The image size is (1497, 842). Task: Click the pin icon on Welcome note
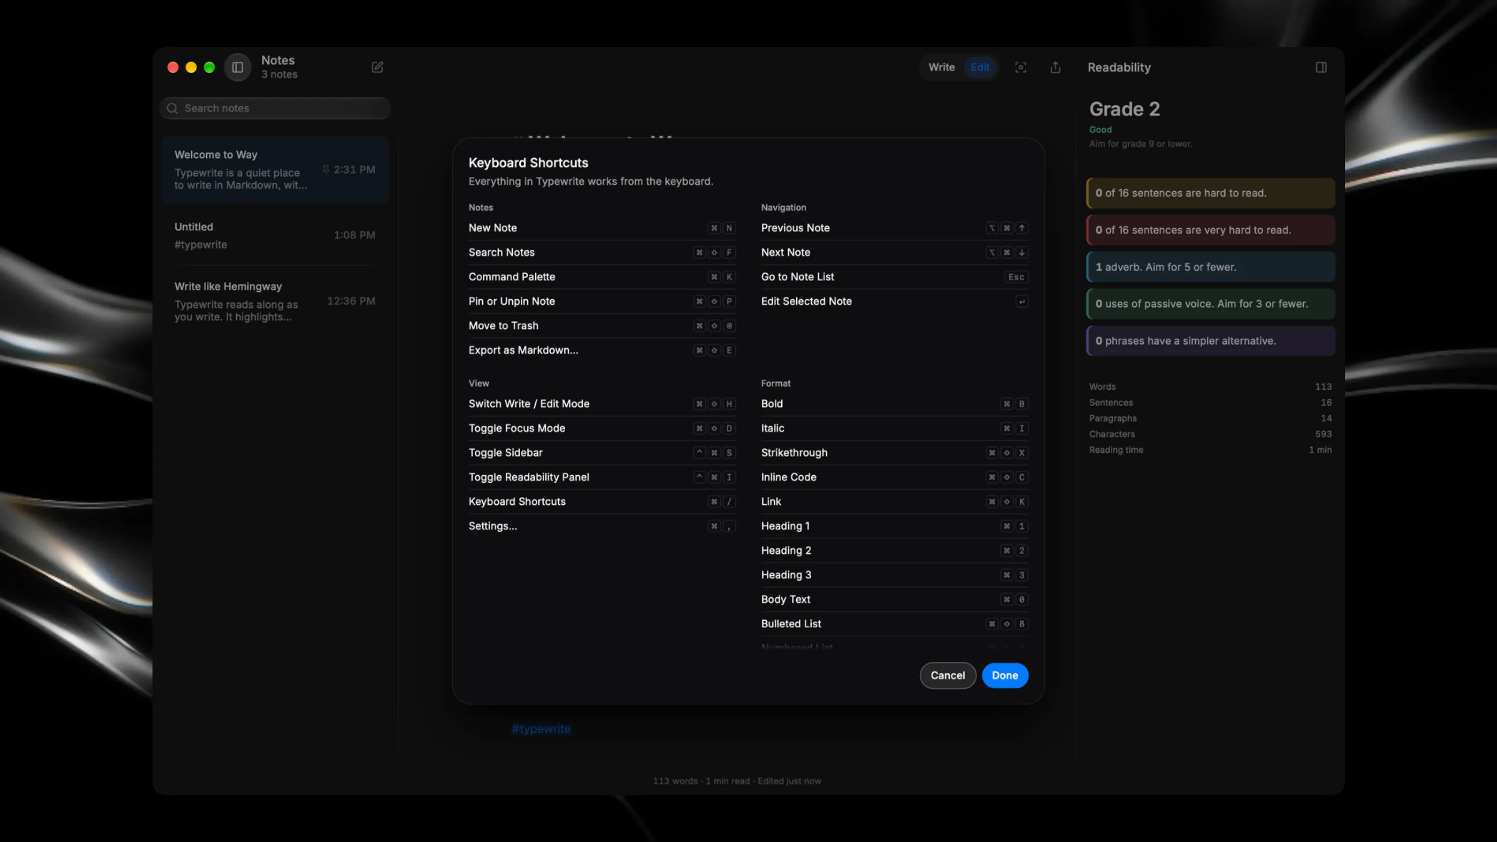click(x=326, y=169)
